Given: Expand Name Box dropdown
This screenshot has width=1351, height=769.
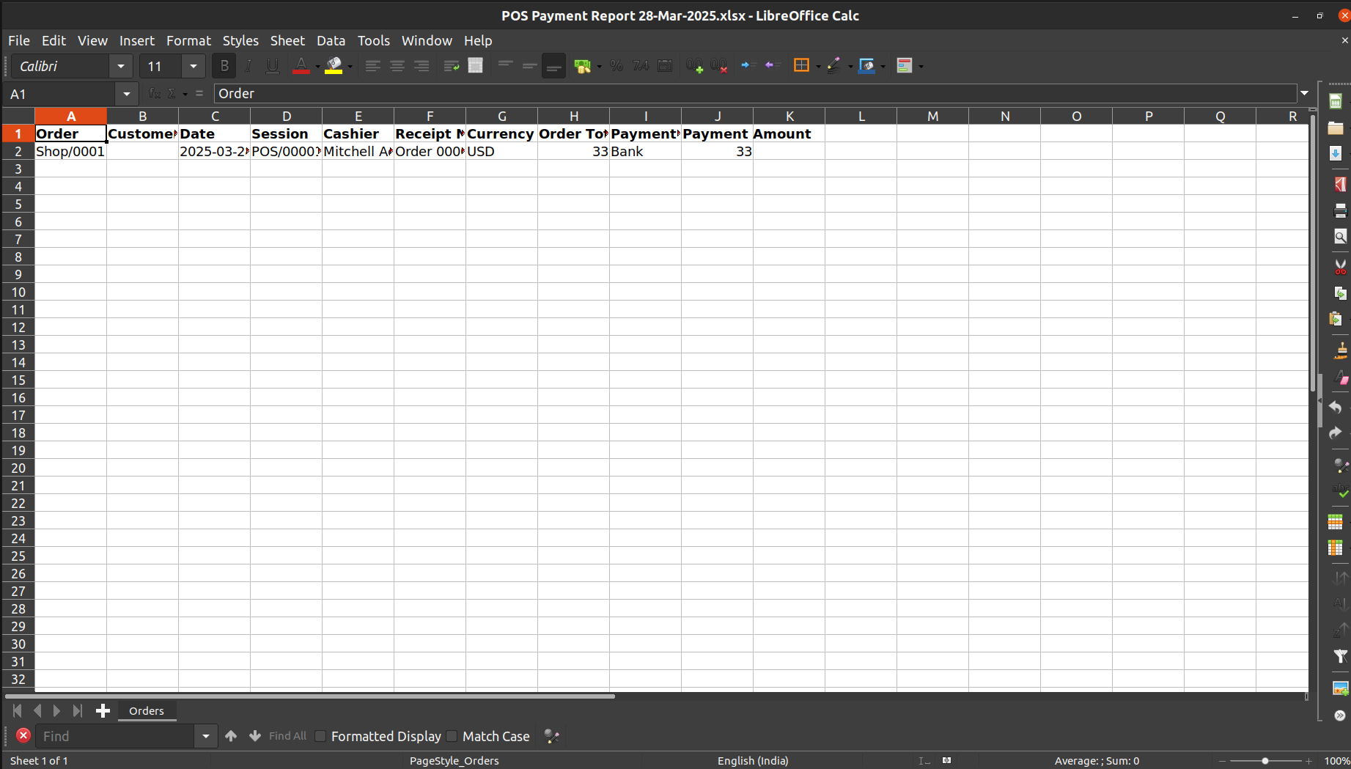Looking at the screenshot, I should point(127,94).
